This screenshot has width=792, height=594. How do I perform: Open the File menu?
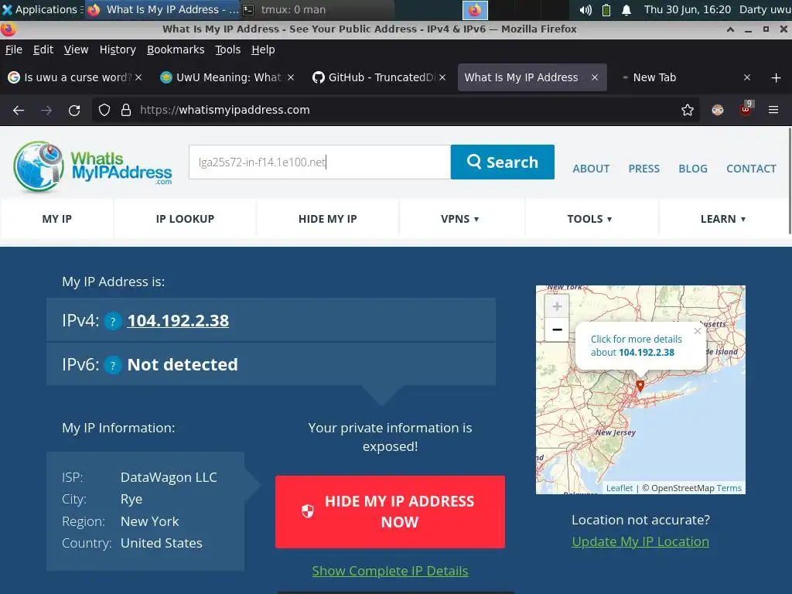click(x=14, y=49)
